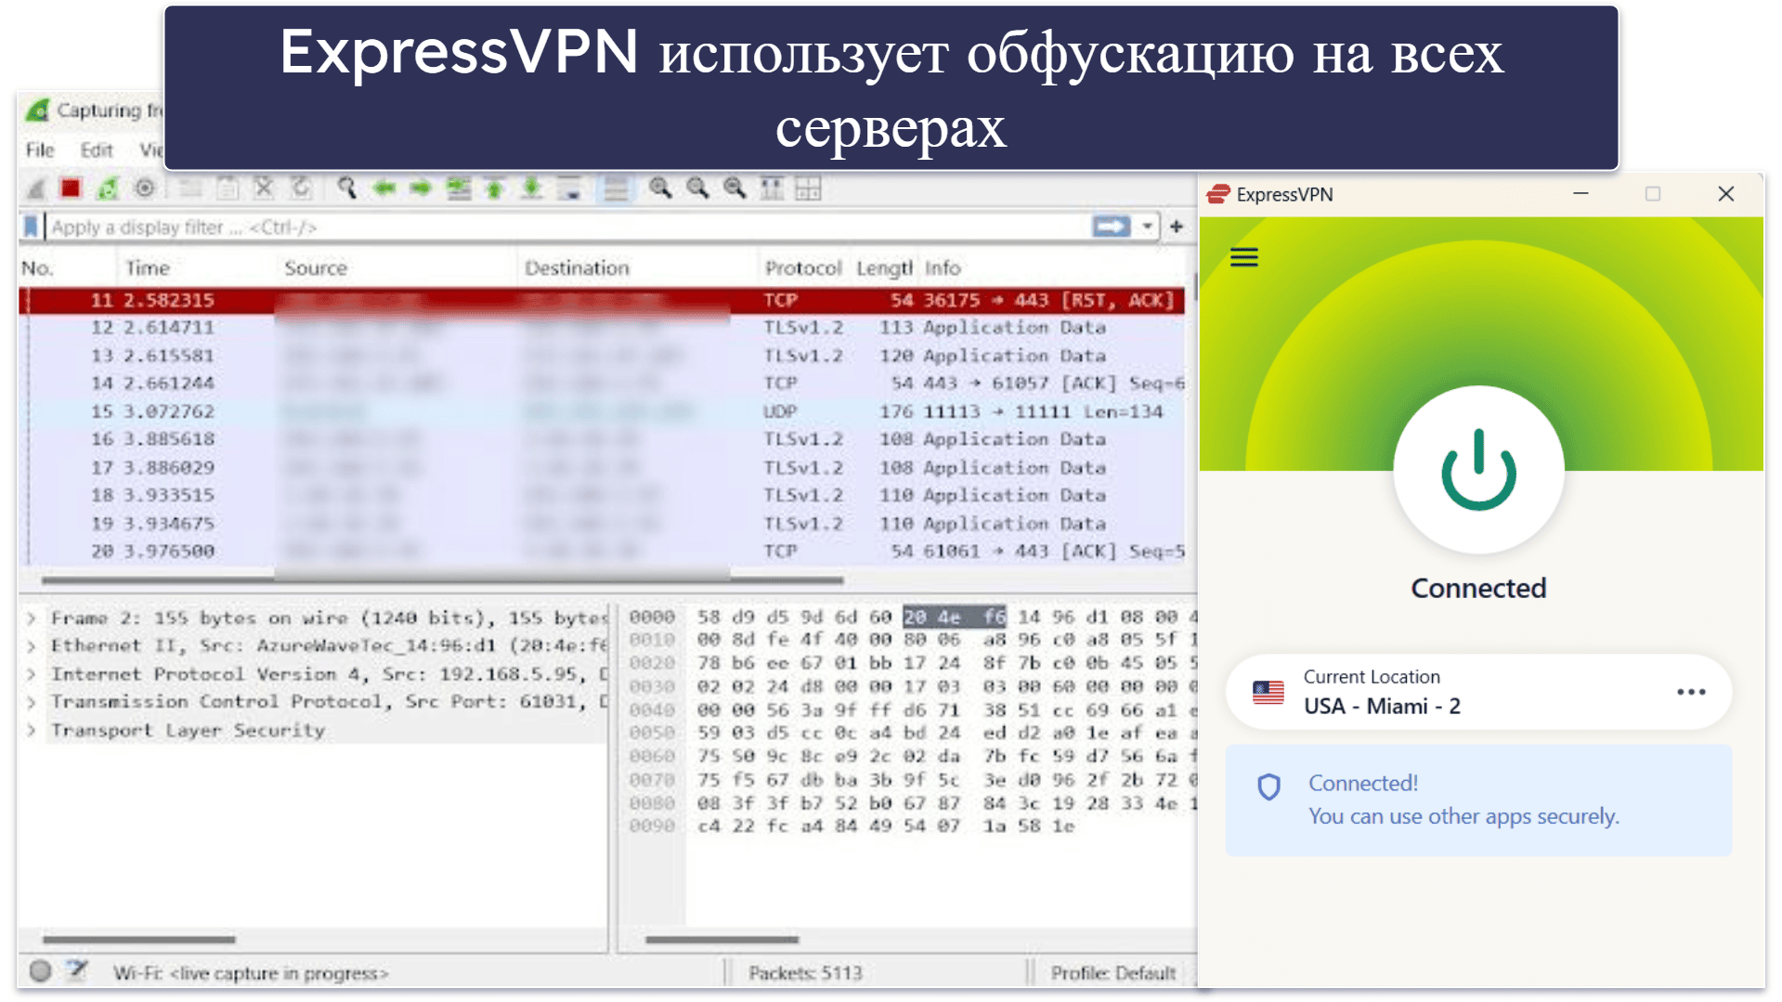Click packet list horizontal scrollbar
The image size is (1782, 1002).
(x=442, y=580)
